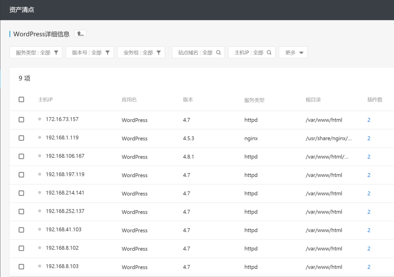Check the row for 192.168.214.141
This screenshot has height=277, width=394.
[21, 193]
